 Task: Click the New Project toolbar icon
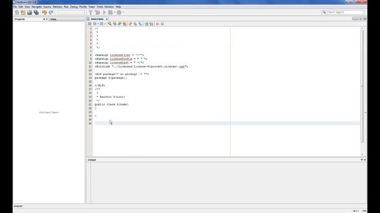[x=23, y=12]
